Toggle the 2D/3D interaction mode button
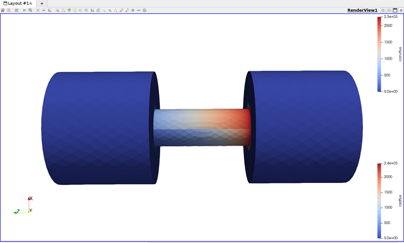Viewport: 404px width, 243px height. point(24,10)
